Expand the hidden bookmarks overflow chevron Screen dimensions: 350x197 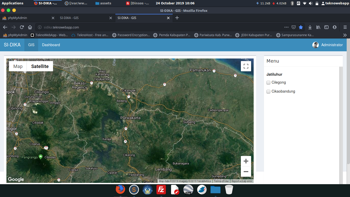345,35
